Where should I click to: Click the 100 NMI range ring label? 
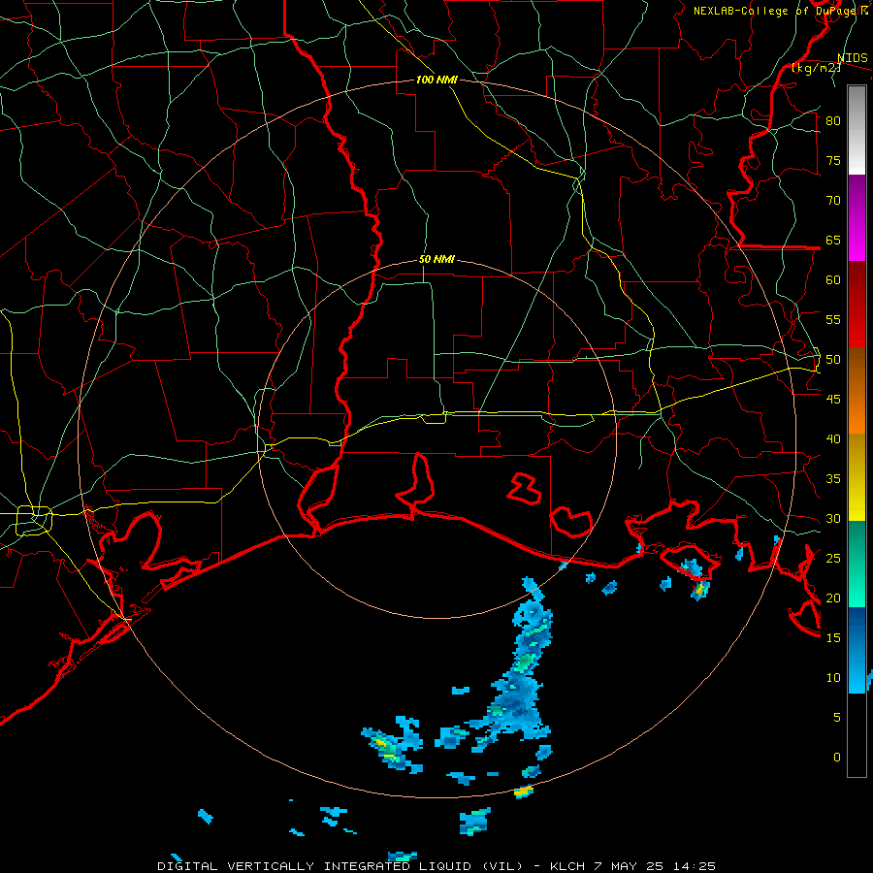tap(436, 80)
